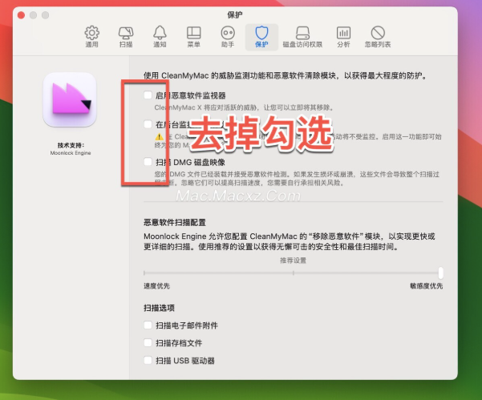Image resolution: width=482 pixels, height=400 pixels.
Task: Click the Moonlock Engine caption text
Action: (x=71, y=153)
